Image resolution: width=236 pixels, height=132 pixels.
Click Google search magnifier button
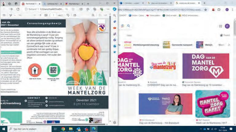128,26
